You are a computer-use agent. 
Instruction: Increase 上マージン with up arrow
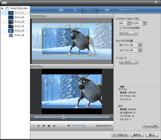pos(140,49)
